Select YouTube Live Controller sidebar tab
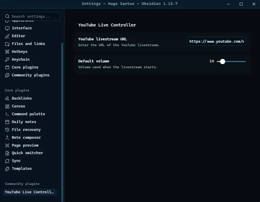 30,192
